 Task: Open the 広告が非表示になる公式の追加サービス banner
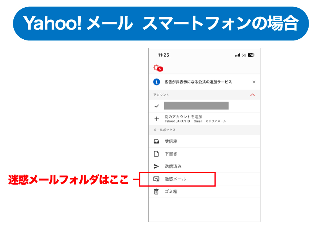pos(204,82)
